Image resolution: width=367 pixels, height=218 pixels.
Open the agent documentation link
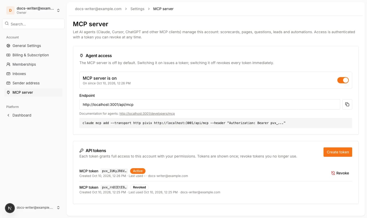coord(147,114)
